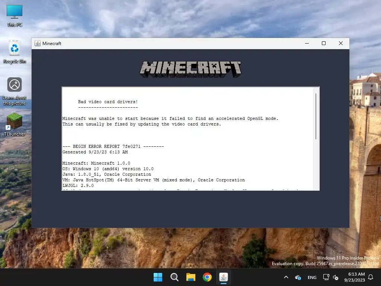Click the Minecraft window title text

(x=52, y=44)
